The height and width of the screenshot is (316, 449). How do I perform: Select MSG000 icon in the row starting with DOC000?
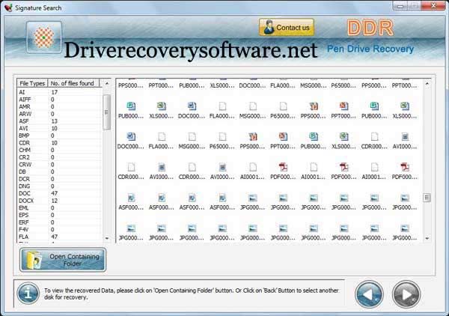tap(192, 136)
